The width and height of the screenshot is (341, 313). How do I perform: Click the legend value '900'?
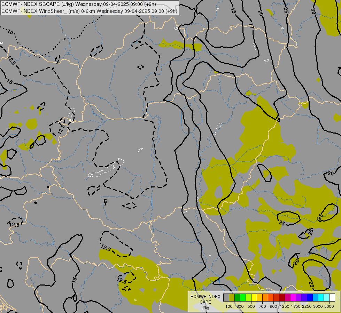click(273, 306)
